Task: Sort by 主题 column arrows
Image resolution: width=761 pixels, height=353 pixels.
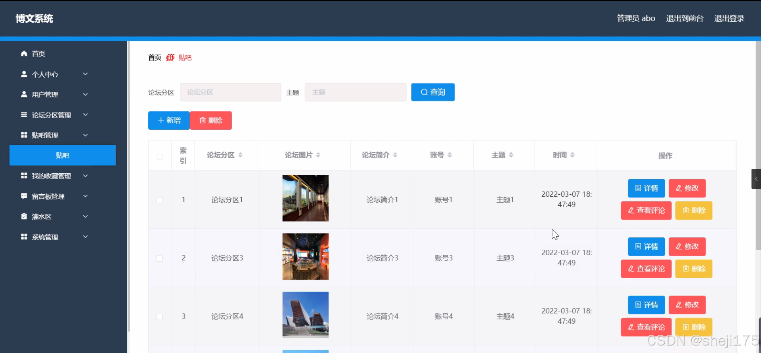Action: [x=511, y=155]
